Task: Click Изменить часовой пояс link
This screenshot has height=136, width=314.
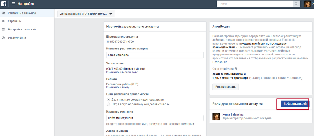Action: [x=122, y=72]
